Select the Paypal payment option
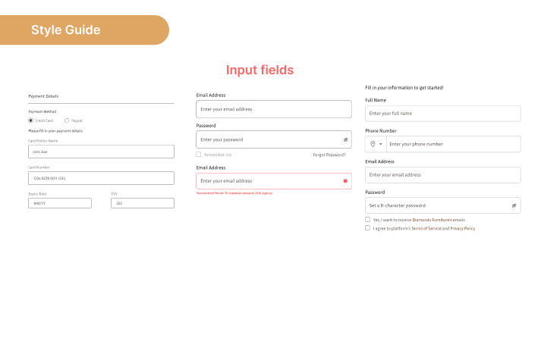Image resolution: width=541 pixels, height=360 pixels. pos(67,121)
